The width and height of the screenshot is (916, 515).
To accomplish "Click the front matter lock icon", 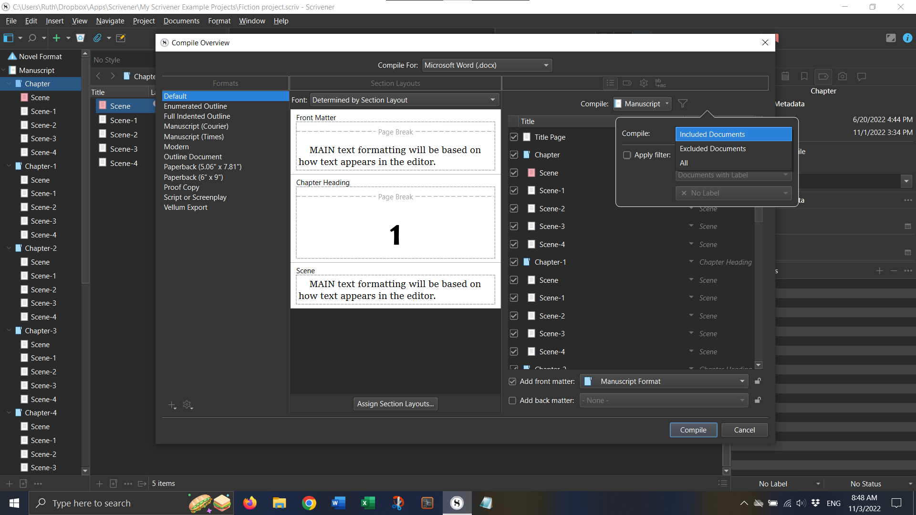I will tap(758, 381).
